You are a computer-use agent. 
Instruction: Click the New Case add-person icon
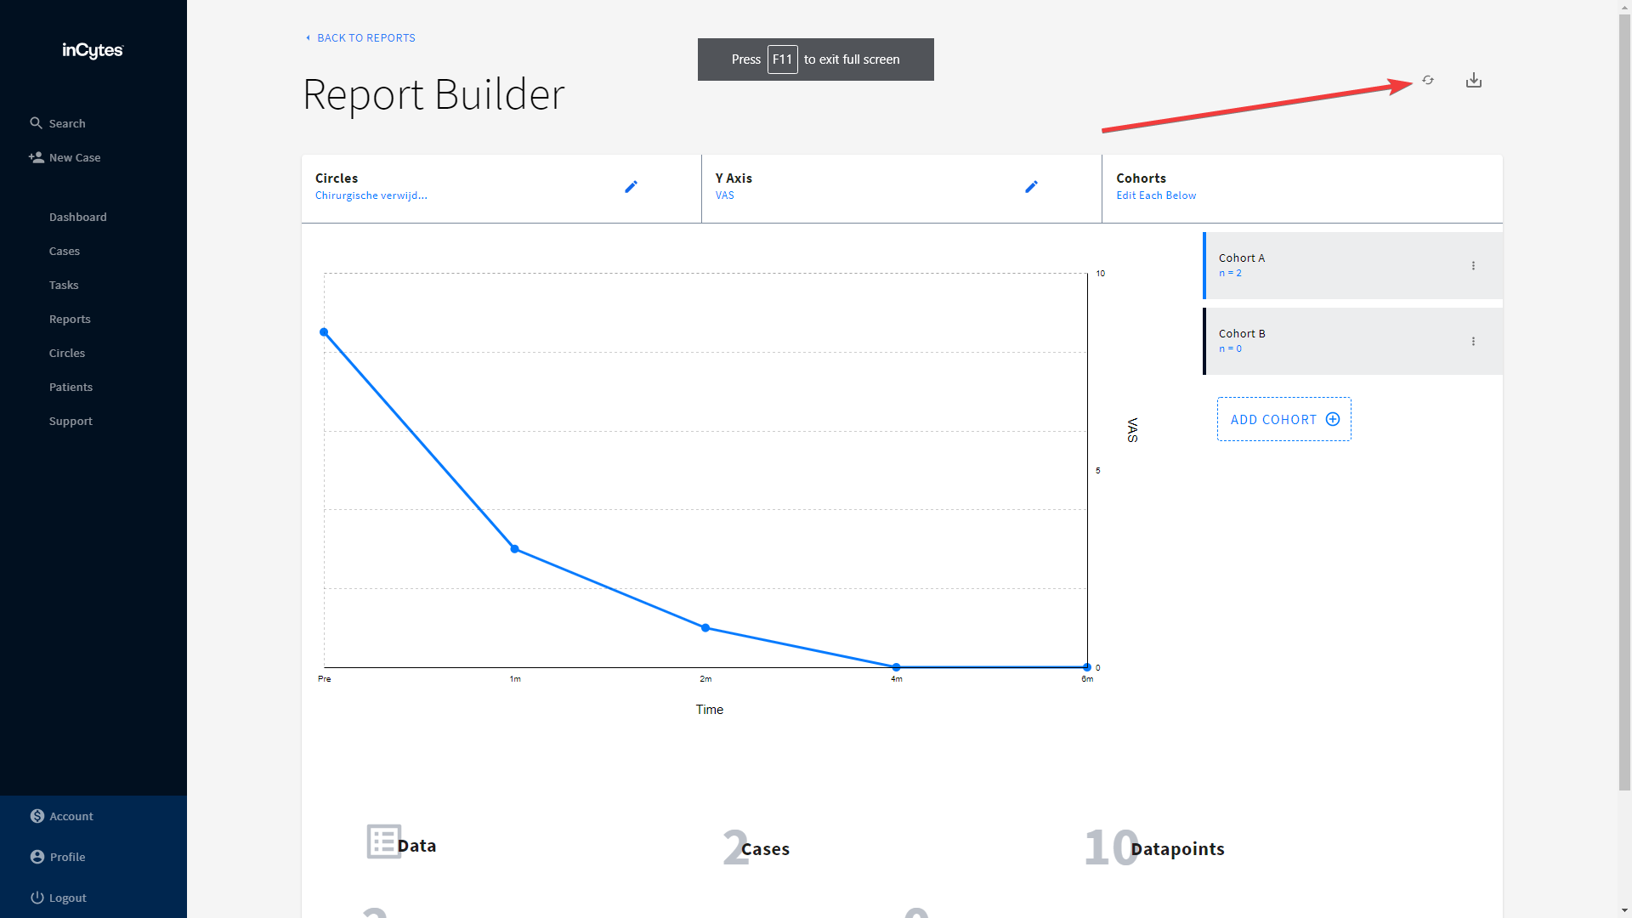click(36, 157)
